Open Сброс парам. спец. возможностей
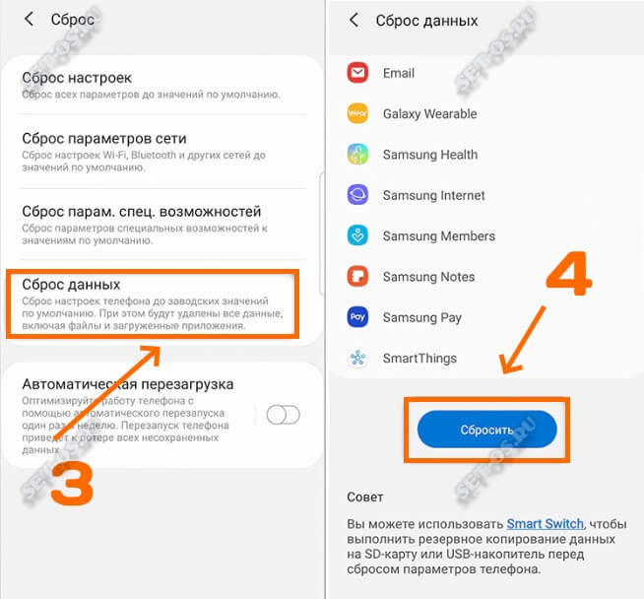644x599 pixels. click(162, 225)
